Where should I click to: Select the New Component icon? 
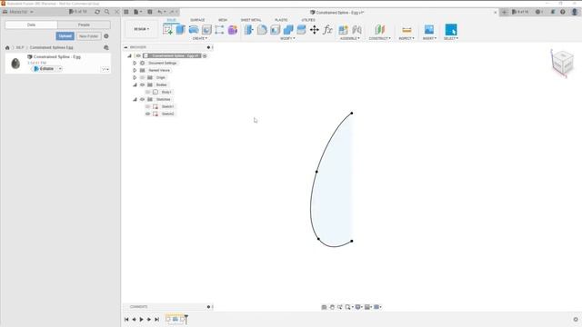tap(344, 30)
